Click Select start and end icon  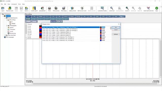click(x=148, y=9)
